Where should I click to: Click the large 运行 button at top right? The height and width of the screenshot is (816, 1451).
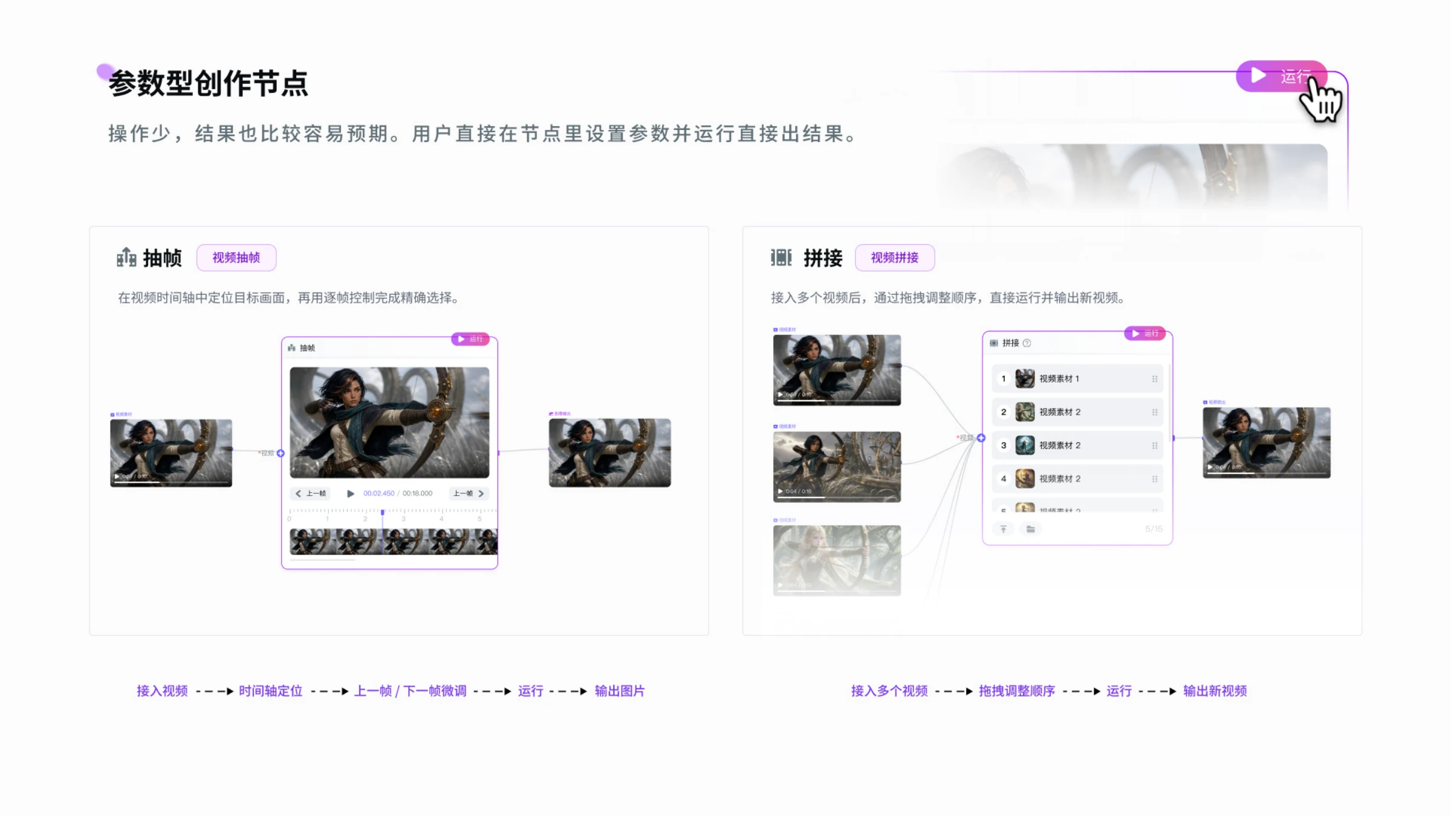1281,76
